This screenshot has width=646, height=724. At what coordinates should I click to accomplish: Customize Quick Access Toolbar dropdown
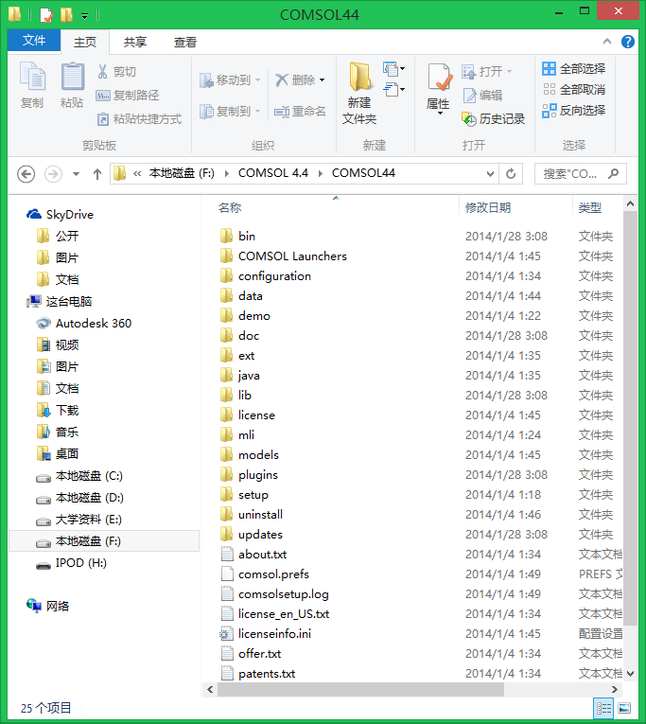(x=84, y=16)
